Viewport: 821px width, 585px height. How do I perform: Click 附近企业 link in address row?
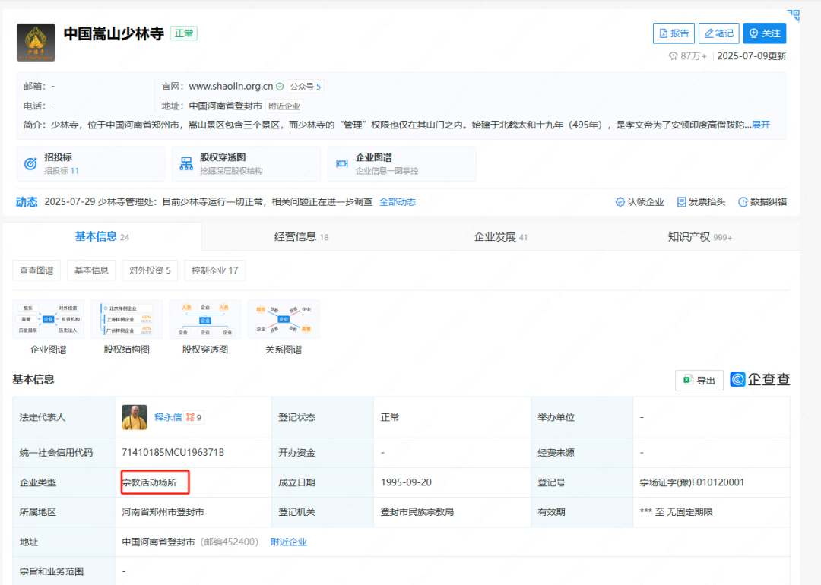click(289, 542)
